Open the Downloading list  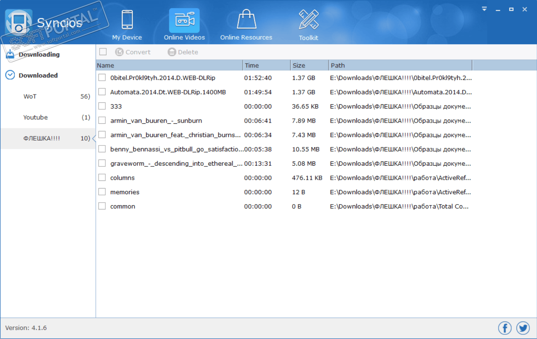pyautogui.click(x=39, y=54)
